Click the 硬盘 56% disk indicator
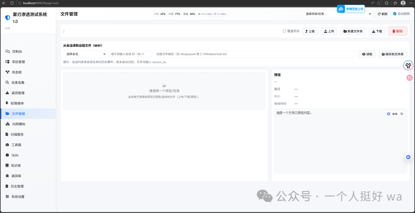 pos(189,14)
